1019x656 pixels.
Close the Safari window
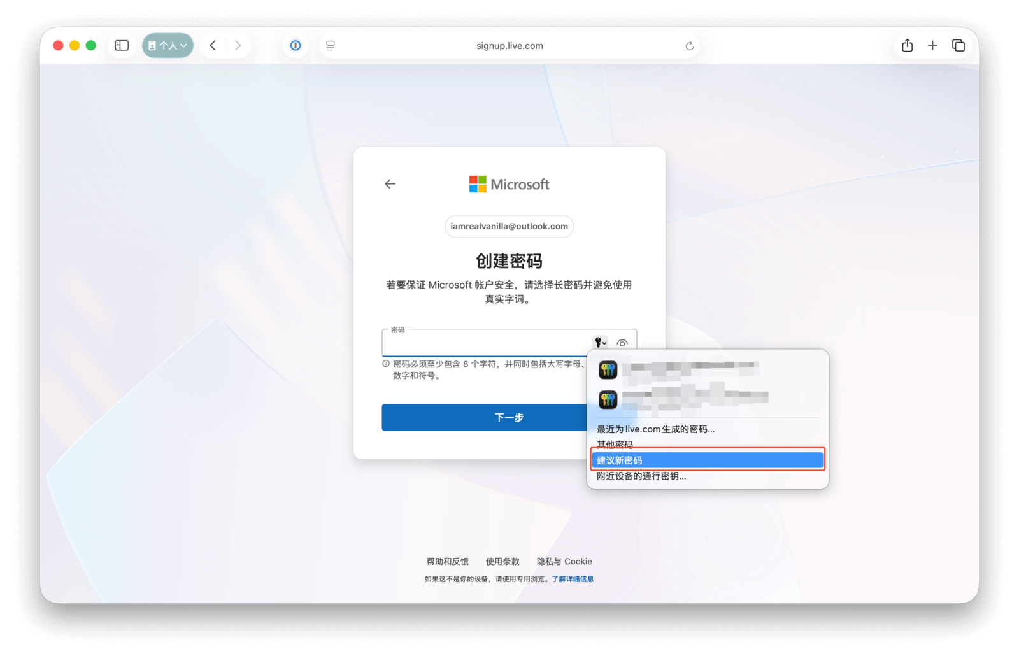tap(58, 45)
